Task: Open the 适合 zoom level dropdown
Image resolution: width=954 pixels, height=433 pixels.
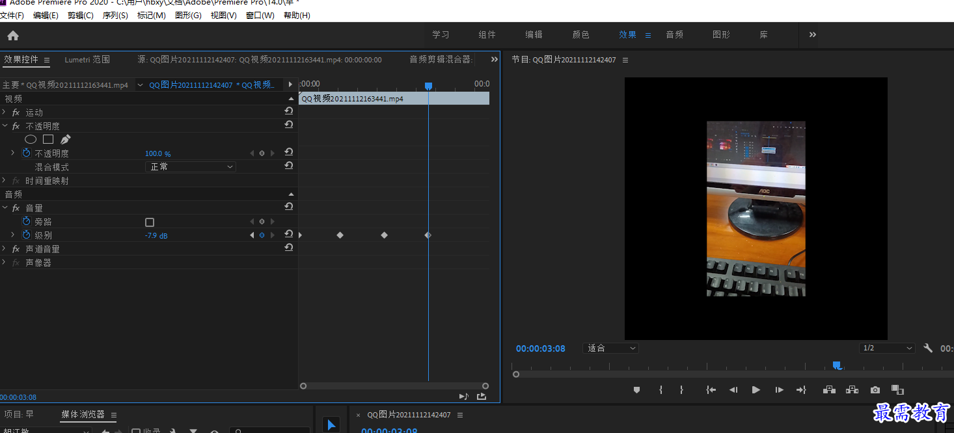Action: coord(611,348)
